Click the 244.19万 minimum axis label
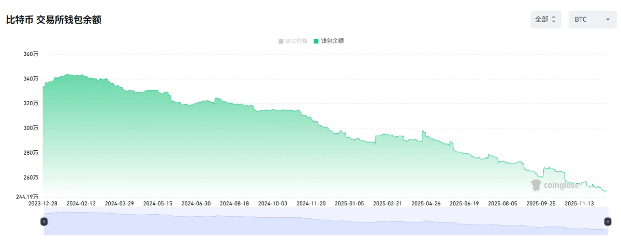The image size is (621, 241). 27,197
